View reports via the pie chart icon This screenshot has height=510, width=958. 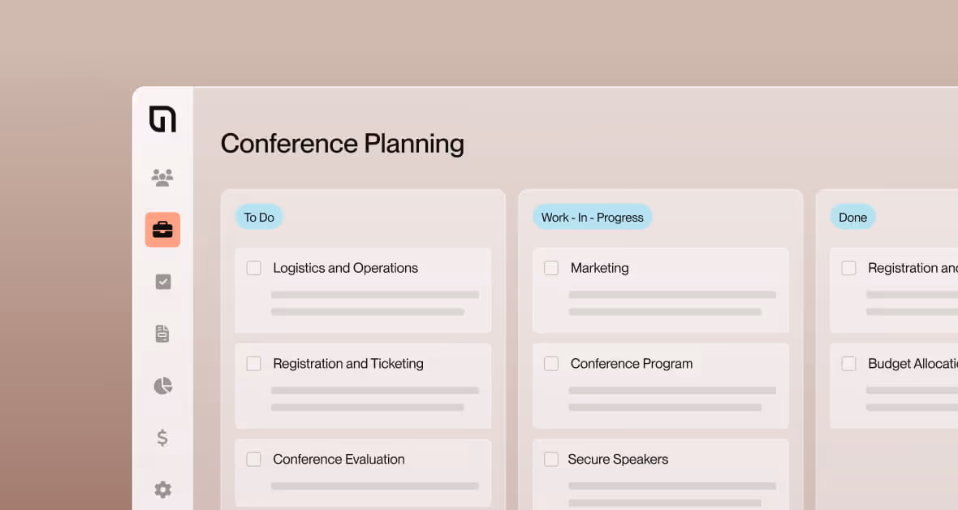(162, 385)
